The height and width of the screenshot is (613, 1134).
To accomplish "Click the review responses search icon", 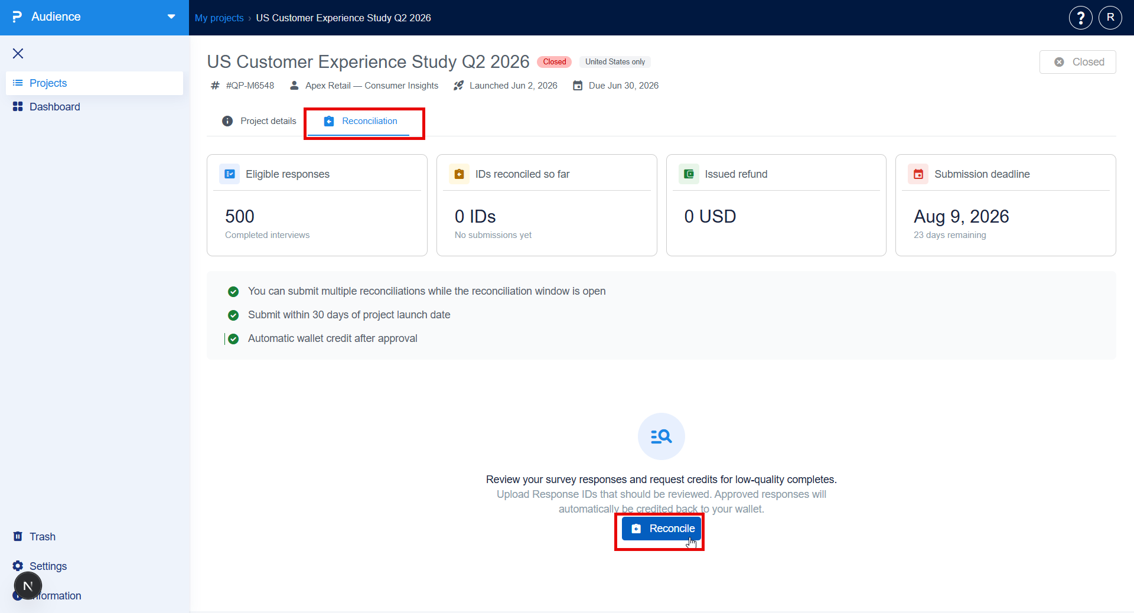I will click(x=661, y=436).
